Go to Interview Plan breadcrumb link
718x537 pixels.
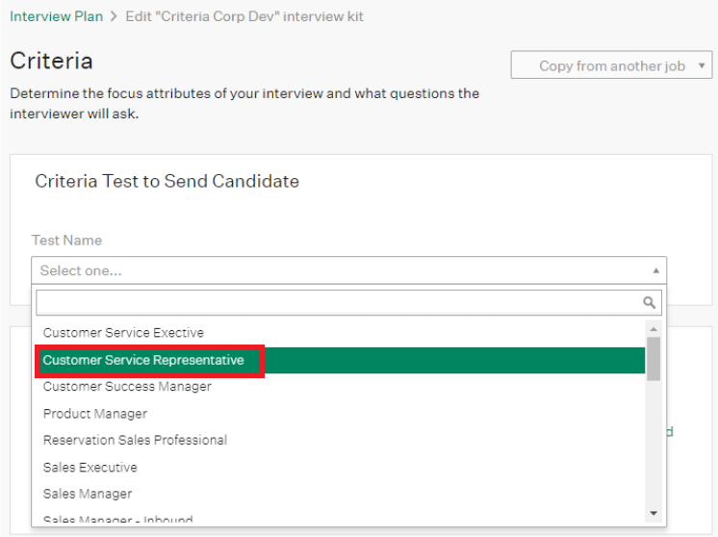click(x=56, y=16)
